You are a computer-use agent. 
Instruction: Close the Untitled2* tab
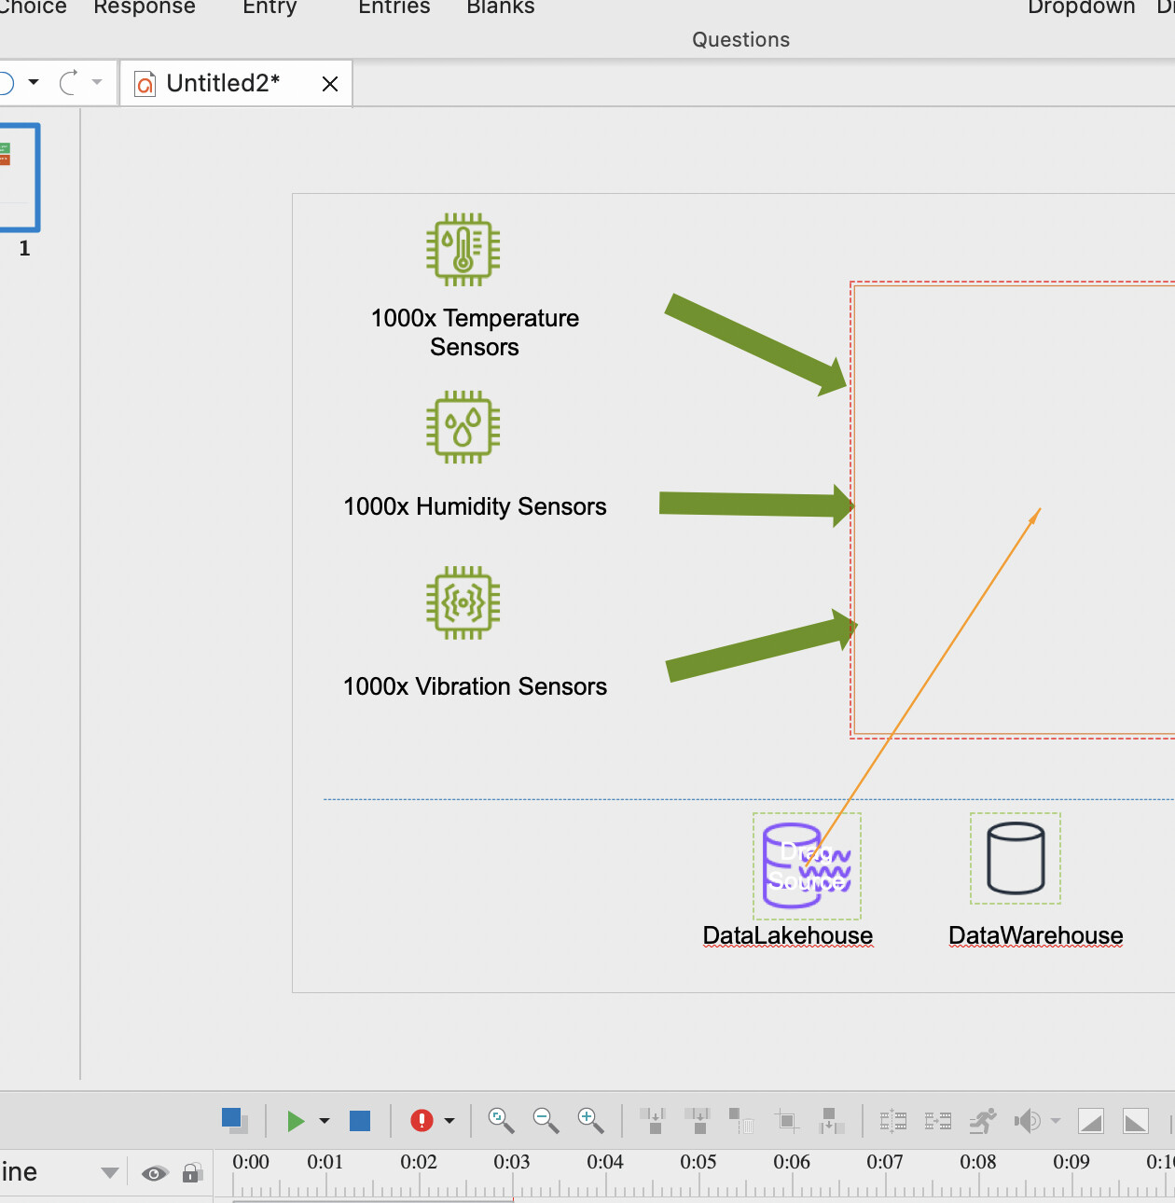click(x=330, y=84)
